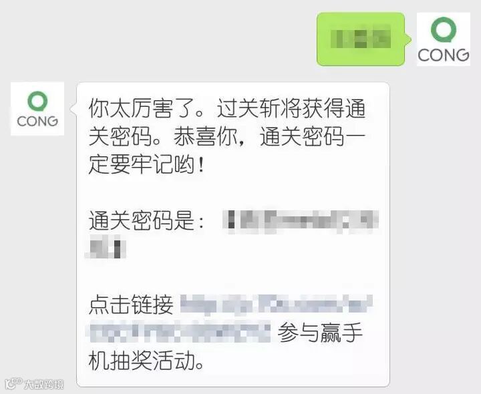Click the 大数跨境 watermark text
This screenshot has width=481, height=394.
coord(44,384)
